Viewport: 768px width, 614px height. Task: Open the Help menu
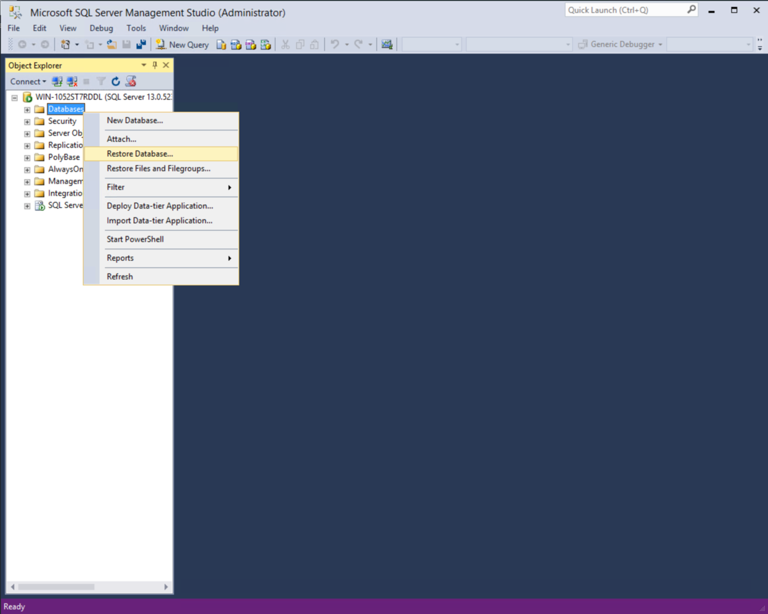click(210, 28)
